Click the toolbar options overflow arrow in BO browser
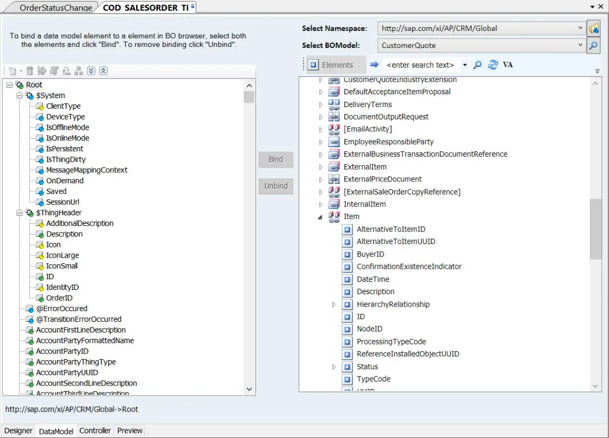Viewport: 609px width, 438px height. 597,71
